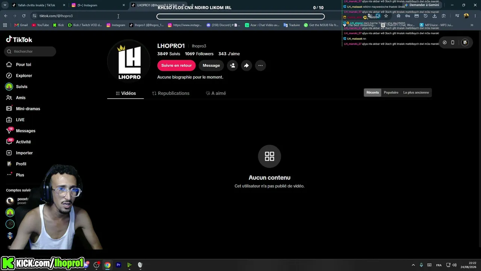Open the Chrome apps grid icon
The image size is (481, 271).
pyautogui.click(x=5, y=25)
